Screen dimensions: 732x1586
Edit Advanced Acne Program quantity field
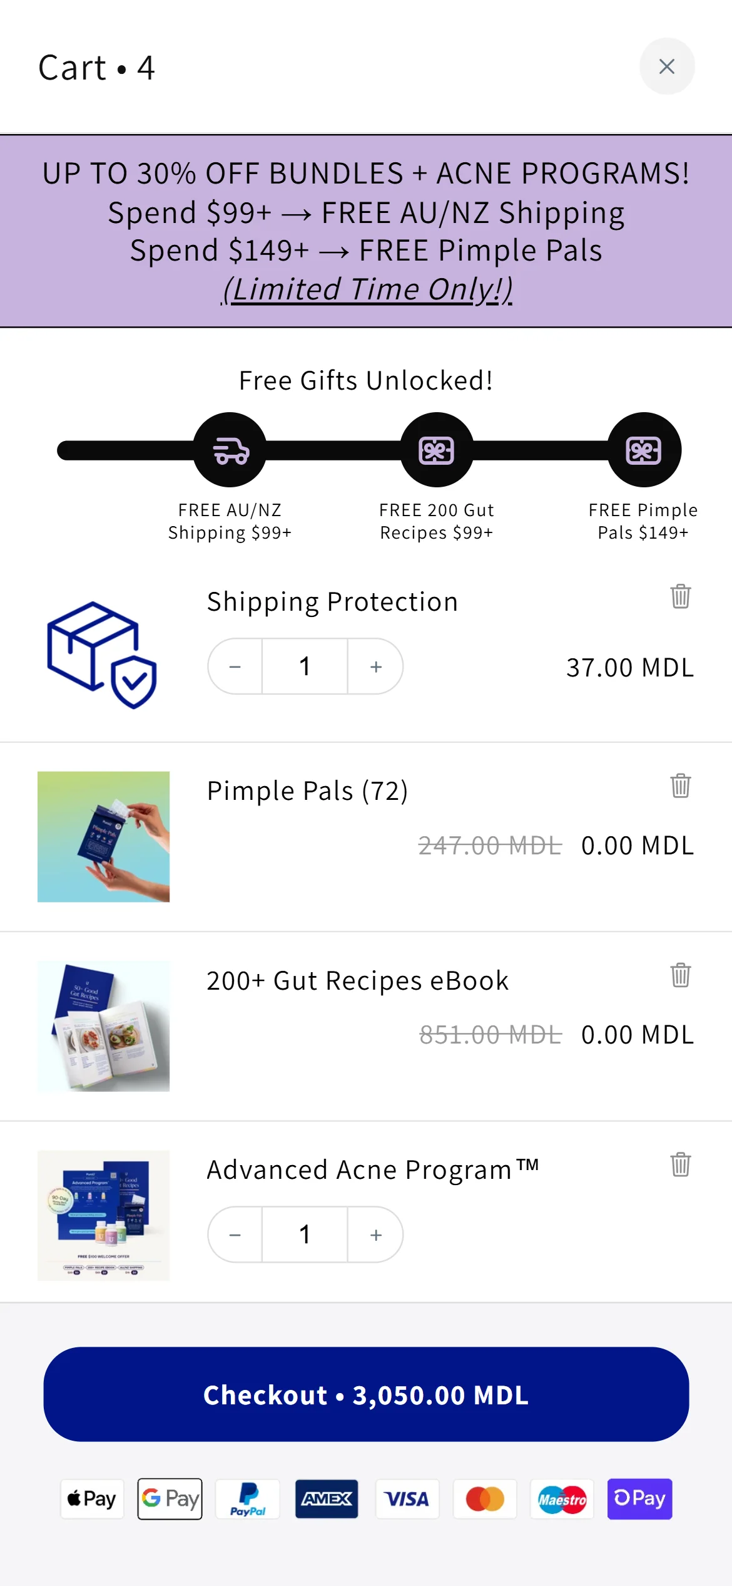tap(305, 1235)
